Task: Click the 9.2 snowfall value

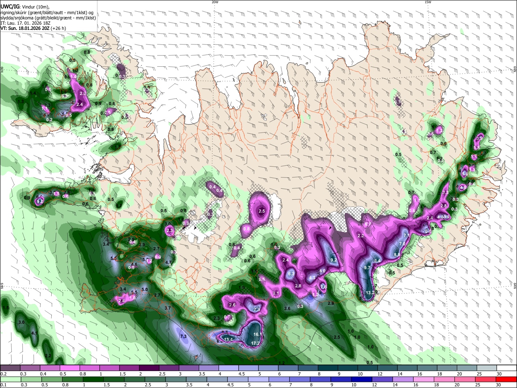Action: coord(334,260)
